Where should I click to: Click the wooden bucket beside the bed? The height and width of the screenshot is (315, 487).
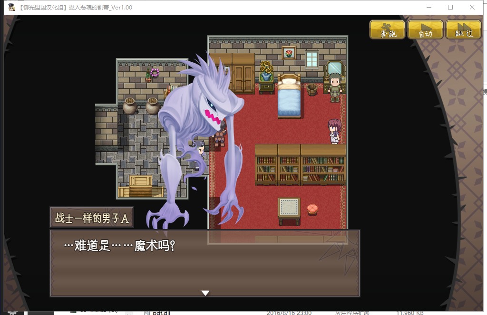[x=312, y=89]
